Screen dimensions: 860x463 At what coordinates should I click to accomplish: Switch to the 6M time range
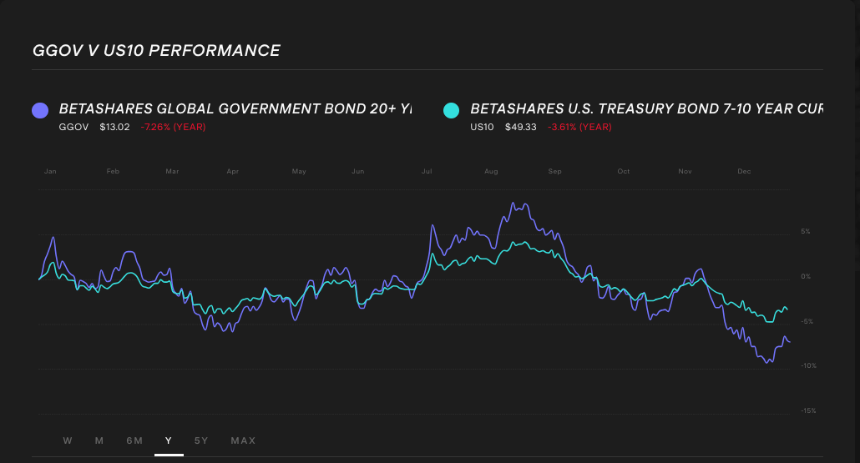pyautogui.click(x=134, y=440)
